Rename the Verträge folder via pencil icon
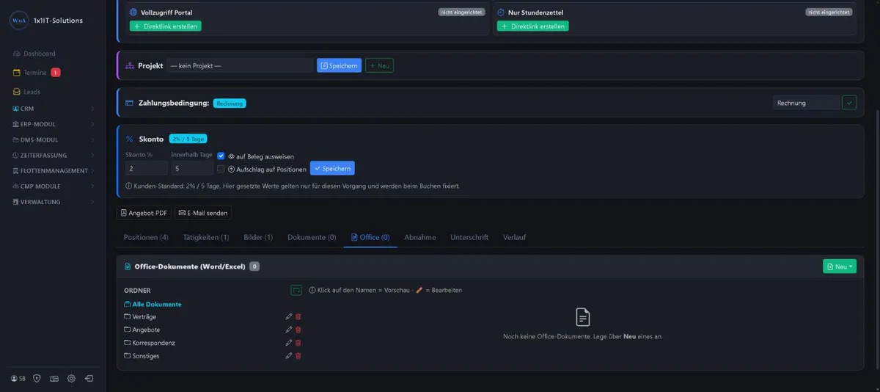The width and height of the screenshot is (880, 392). tap(289, 316)
